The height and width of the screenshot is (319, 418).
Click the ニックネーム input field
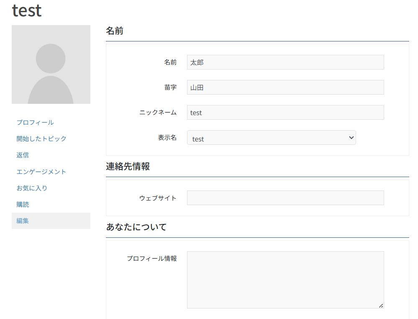click(285, 112)
